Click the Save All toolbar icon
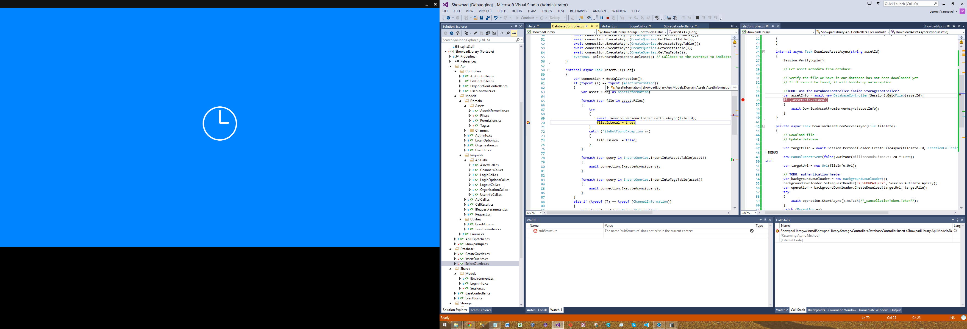This screenshot has height=329, width=967. pyautogui.click(x=488, y=18)
